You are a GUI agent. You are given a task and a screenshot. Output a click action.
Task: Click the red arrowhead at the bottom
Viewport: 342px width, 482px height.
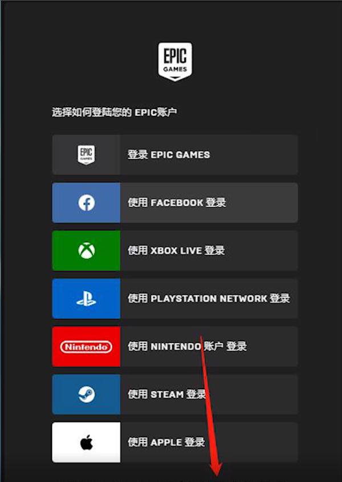point(217,471)
